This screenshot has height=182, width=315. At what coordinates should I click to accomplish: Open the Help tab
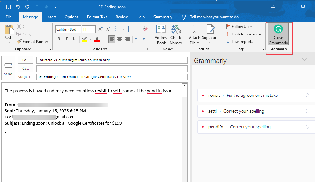140,17
